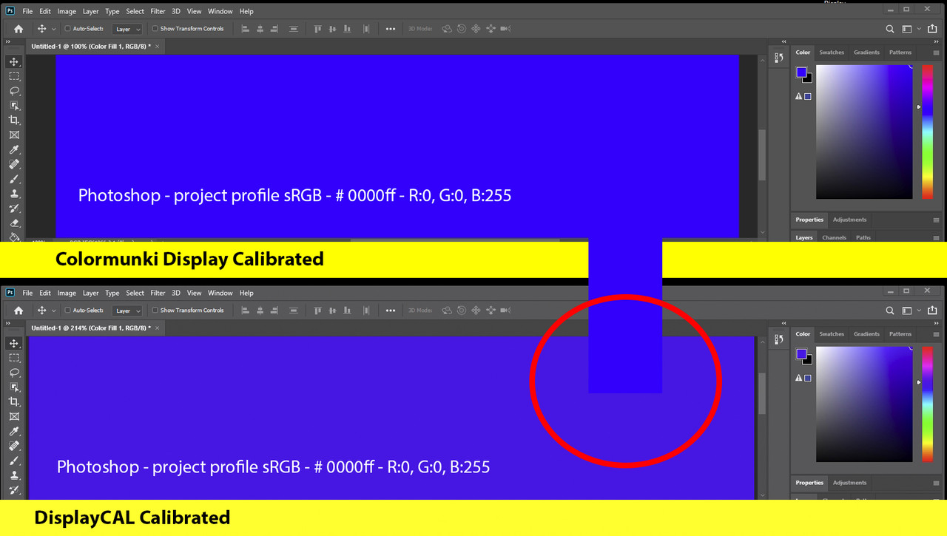947x536 pixels.
Task: Select the Crop tool in top Photoshop window
Action: tap(14, 121)
